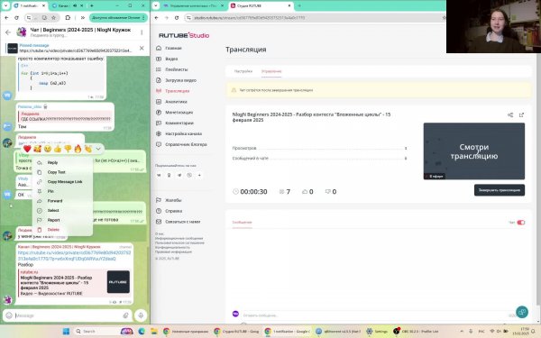This screenshot has width=541, height=338.
Task: React with the red heart emoji
Action: [27, 149]
